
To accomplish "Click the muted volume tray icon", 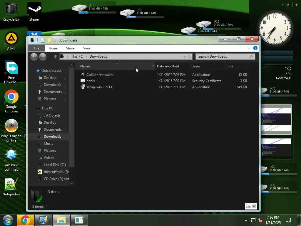I will [x=260, y=220].
